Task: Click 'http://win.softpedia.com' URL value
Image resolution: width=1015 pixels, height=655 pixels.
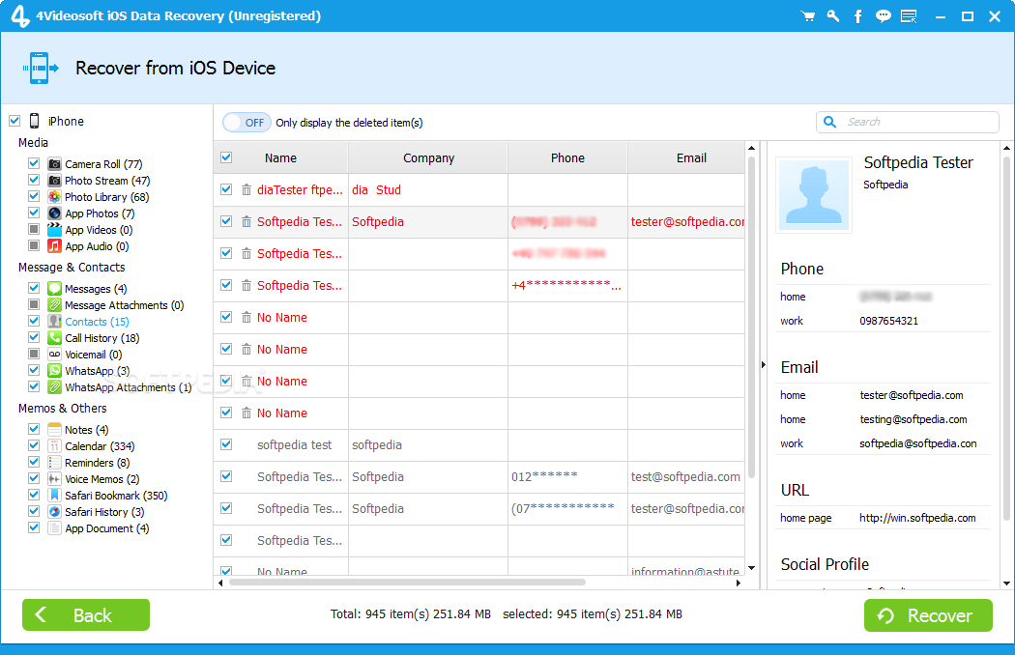Action: (917, 518)
